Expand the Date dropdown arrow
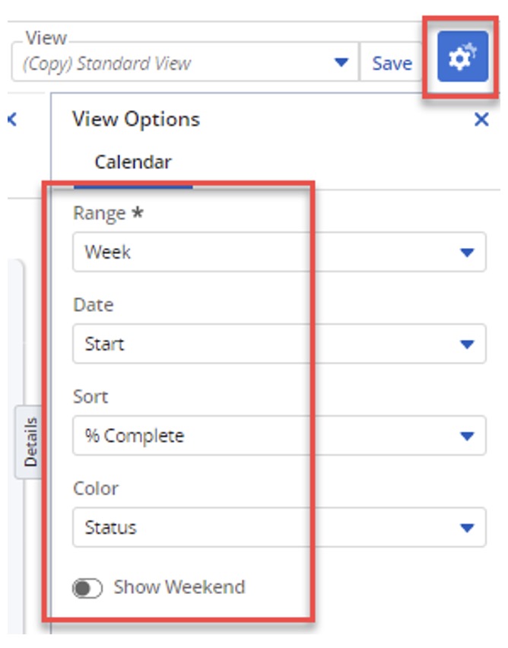Screen dimensions: 508x648 (x=467, y=344)
